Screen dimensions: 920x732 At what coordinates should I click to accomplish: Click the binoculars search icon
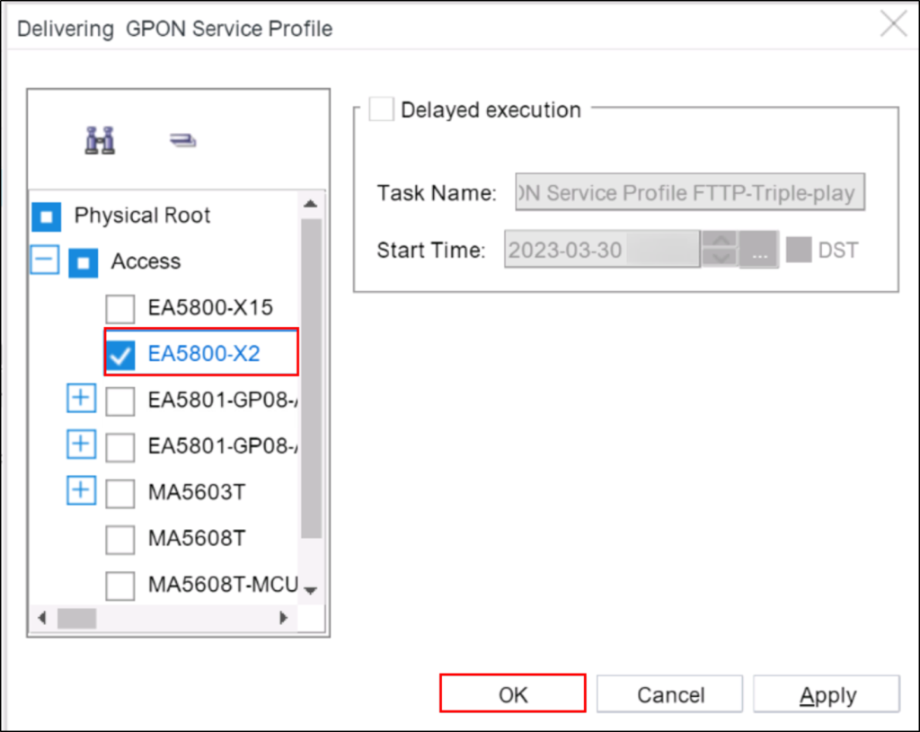[x=100, y=139]
